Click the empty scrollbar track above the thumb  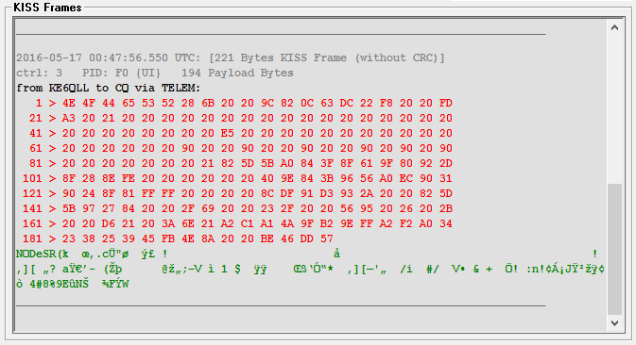(x=614, y=109)
